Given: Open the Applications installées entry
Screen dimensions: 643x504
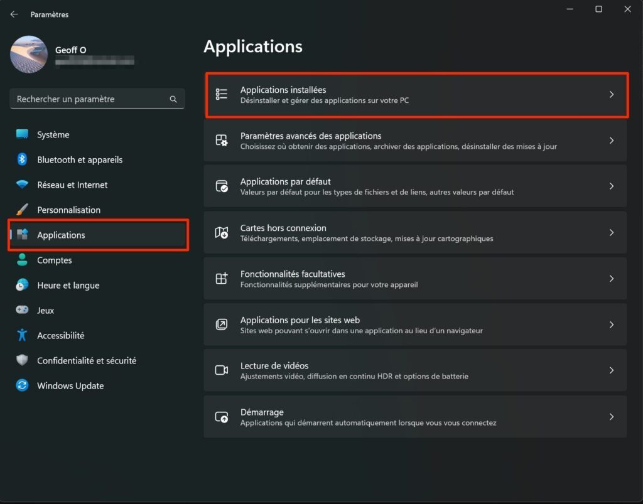Looking at the screenshot, I should 416,95.
